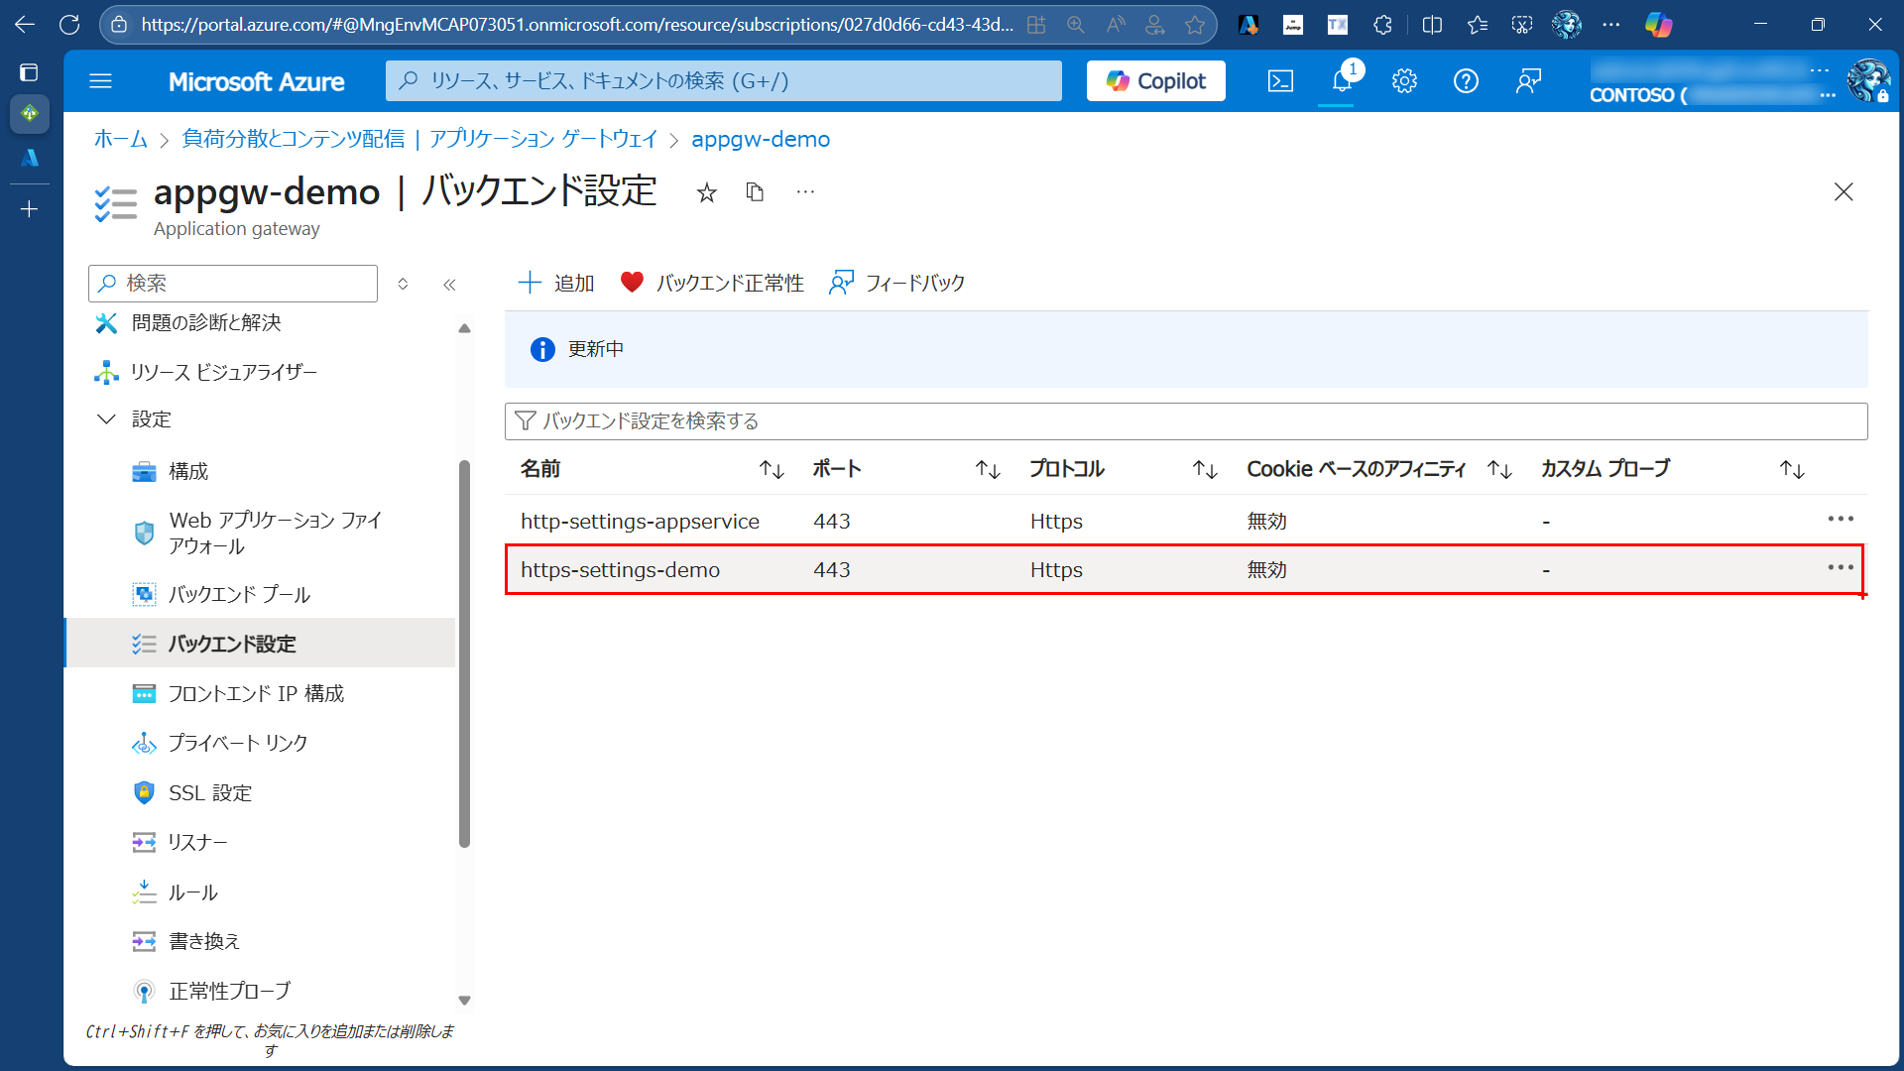Click フィードバック in the command bar

[897, 284]
